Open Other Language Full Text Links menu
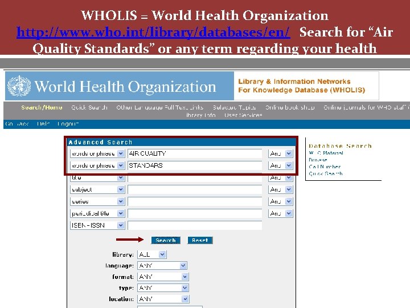Image resolution: width=410 pixels, height=308 pixels. point(160,107)
